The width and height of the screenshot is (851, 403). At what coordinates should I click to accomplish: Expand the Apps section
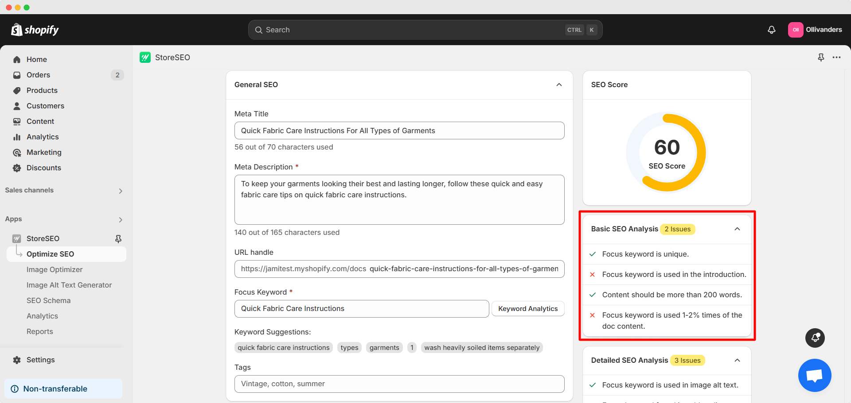121,219
